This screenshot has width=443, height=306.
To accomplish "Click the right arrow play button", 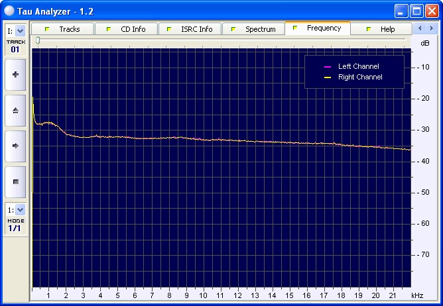I will tap(15, 146).
